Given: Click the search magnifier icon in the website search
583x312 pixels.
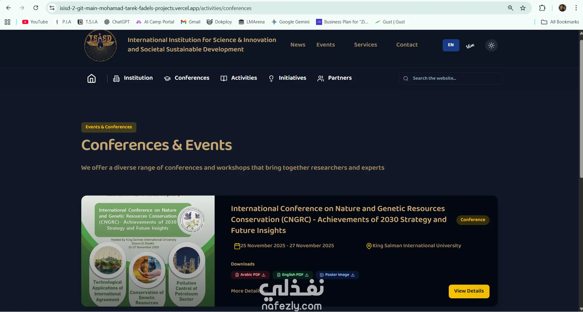Looking at the screenshot, I should [x=406, y=78].
